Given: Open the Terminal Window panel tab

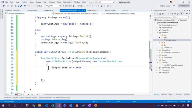Looking at the screenshot, I should (x=45, y=97).
